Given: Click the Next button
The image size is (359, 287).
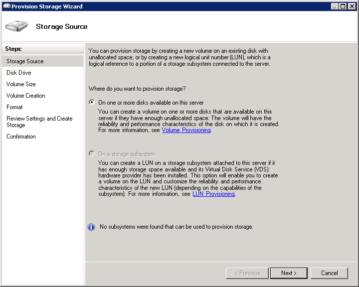Looking at the screenshot, I should click(289, 273).
